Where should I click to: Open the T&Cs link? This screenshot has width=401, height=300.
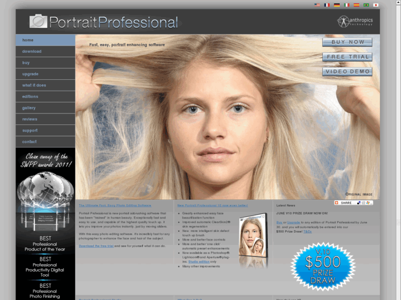[x=307, y=232]
